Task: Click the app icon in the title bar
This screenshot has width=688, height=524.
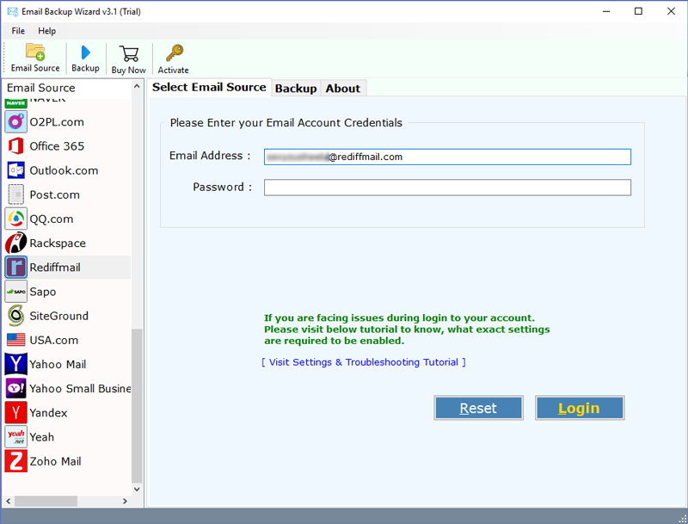Action: pos(12,11)
